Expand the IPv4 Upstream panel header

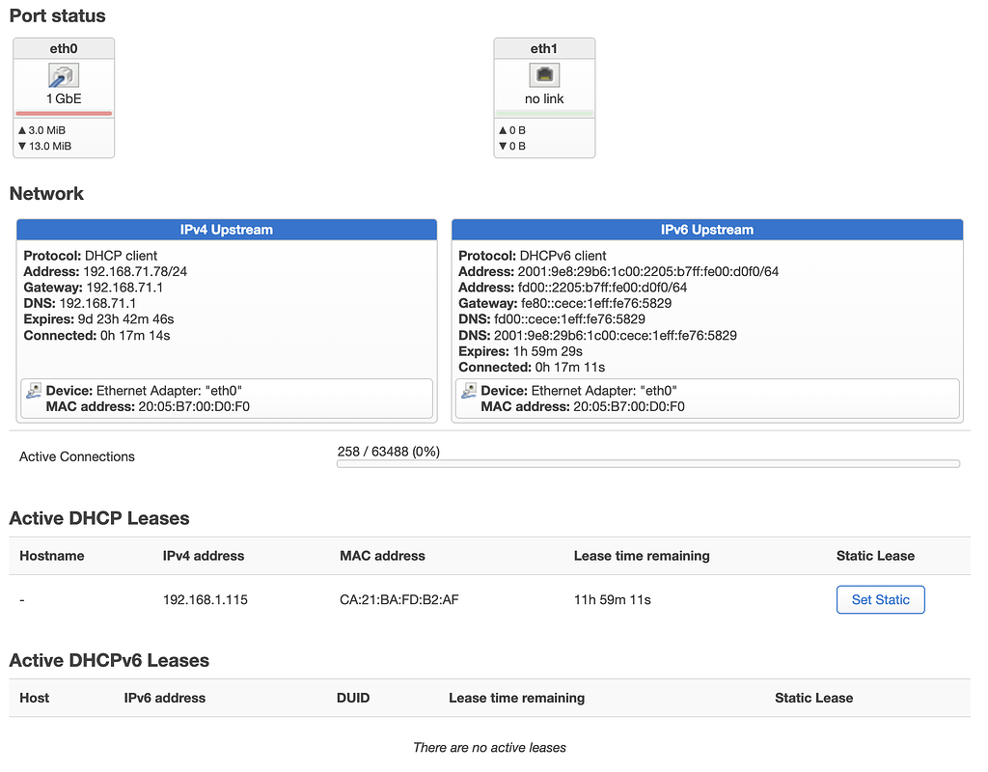point(227,229)
